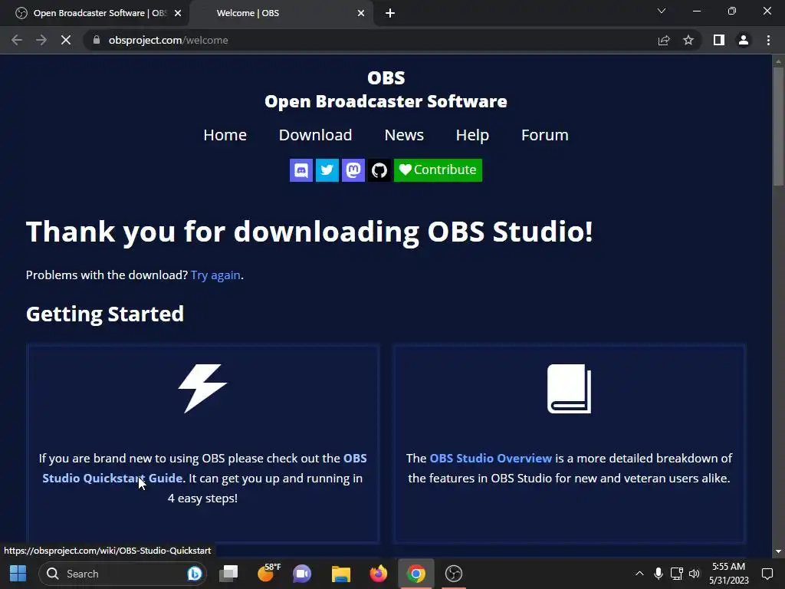The height and width of the screenshot is (589, 785).
Task: Open Task View on the taskbar
Action: click(x=229, y=574)
